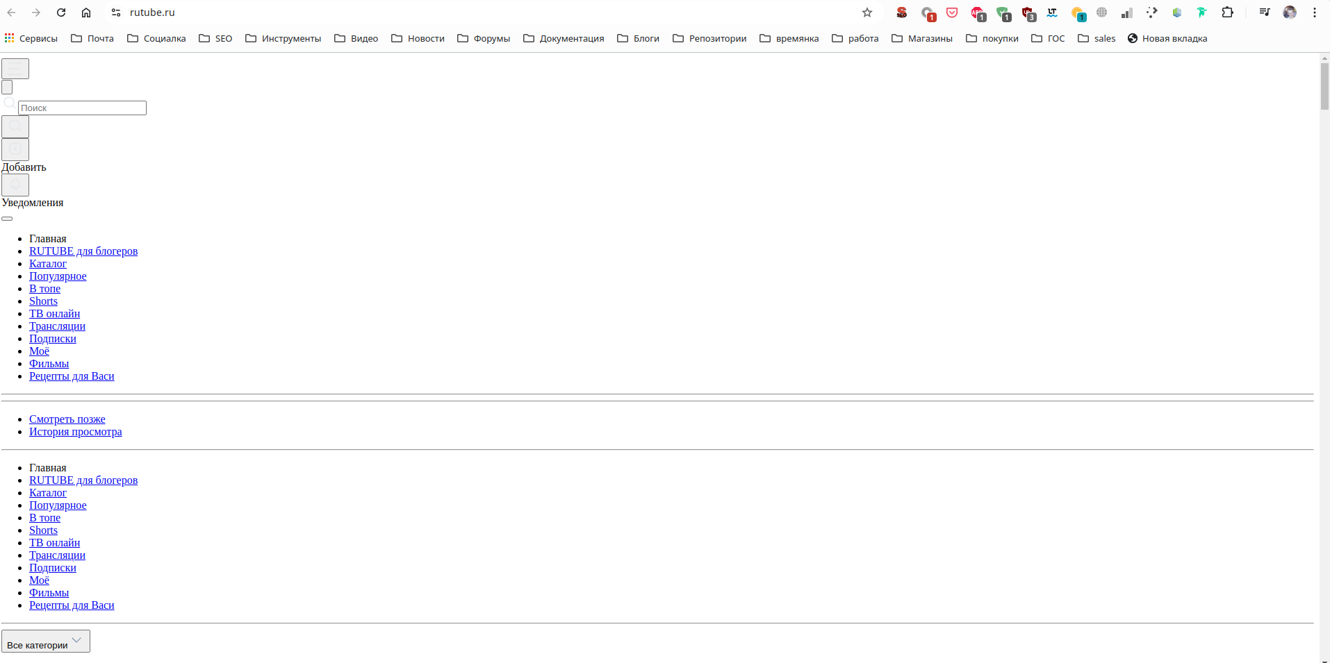Click the browser Back arrow
The image size is (1330, 663).
[12, 12]
